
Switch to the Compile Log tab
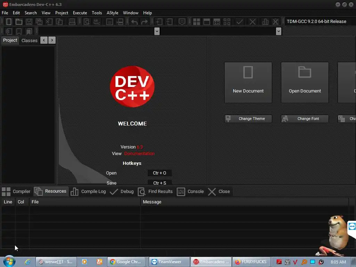pyautogui.click(x=88, y=192)
